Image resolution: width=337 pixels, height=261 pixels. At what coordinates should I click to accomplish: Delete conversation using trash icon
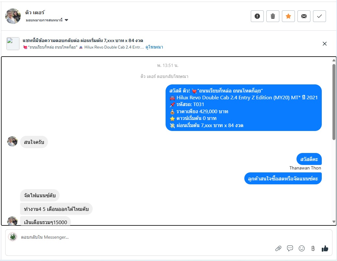point(273,16)
